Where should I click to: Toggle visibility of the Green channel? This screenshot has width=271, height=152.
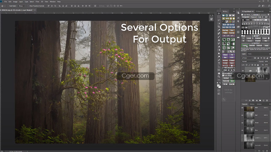[x=242, y=123]
